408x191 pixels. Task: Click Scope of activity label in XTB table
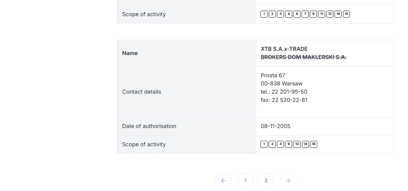tap(144, 144)
